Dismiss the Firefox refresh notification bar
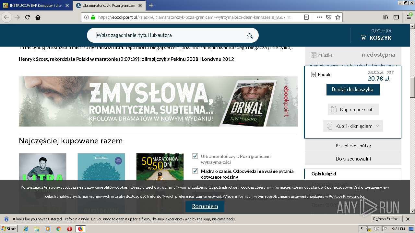415x233 pixels. [x=408, y=219]
